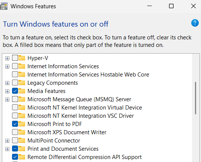The height and width of the screenshot is (162, 201).
Task: Click the Hyper-V folder icon
Action: (22, 58)
